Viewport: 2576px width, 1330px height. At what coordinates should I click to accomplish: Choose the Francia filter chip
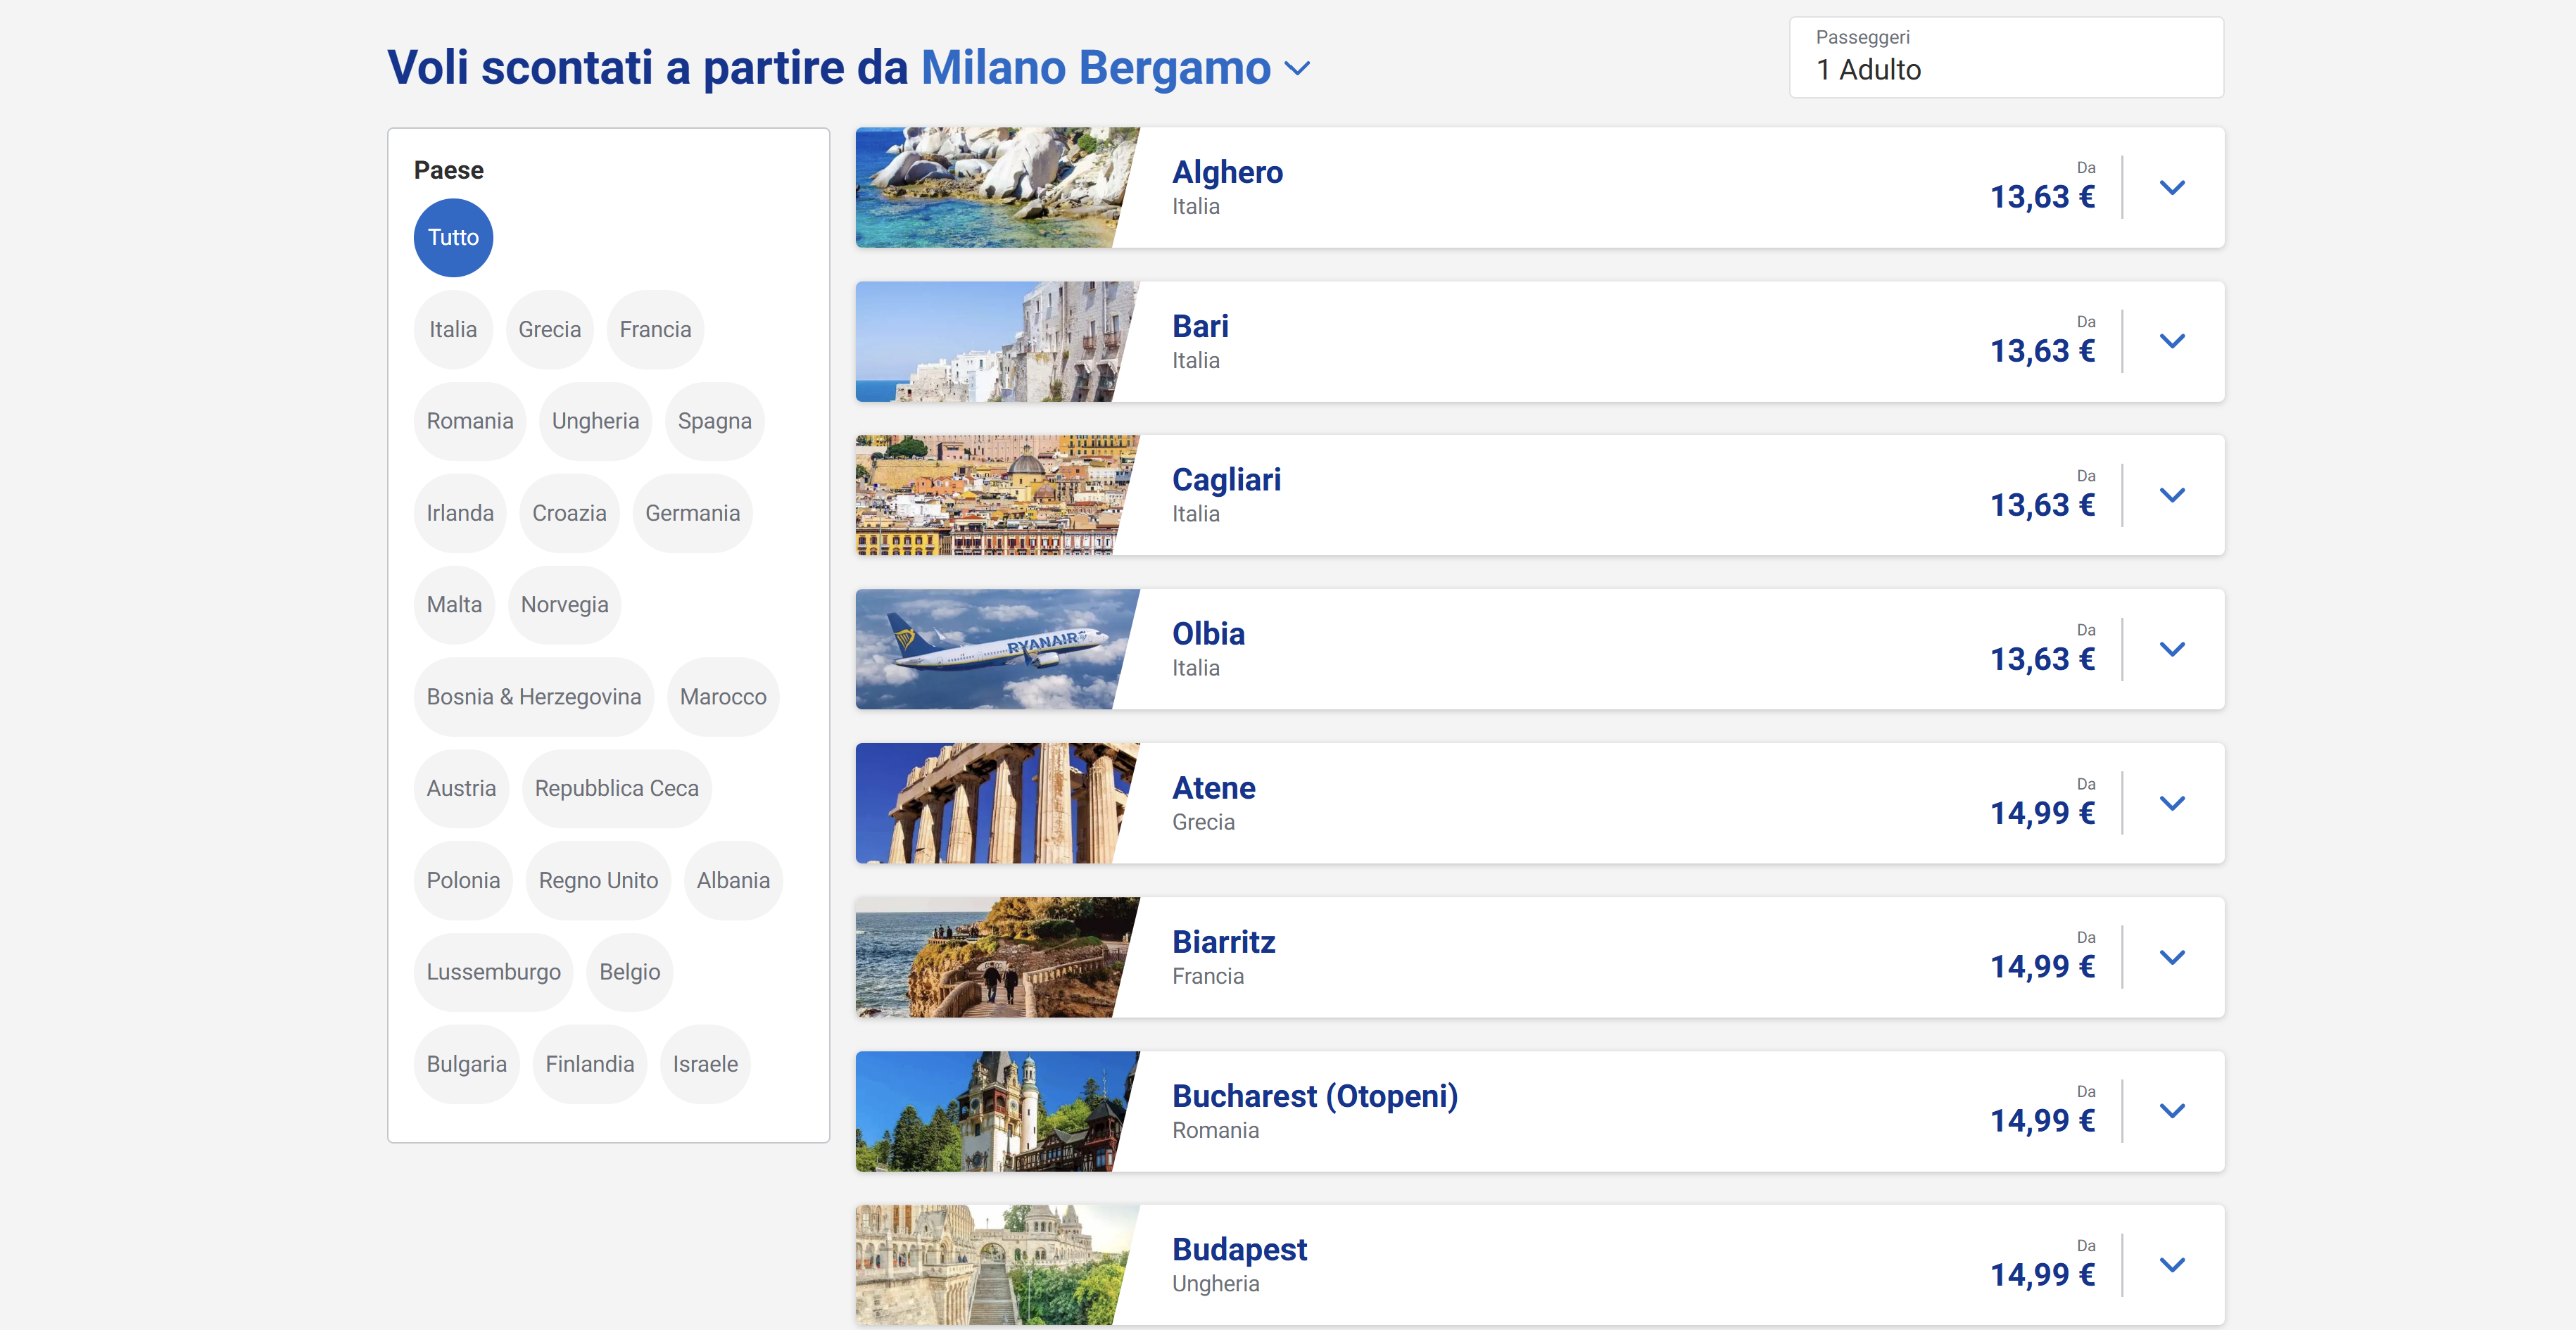[x=655, y=330]
